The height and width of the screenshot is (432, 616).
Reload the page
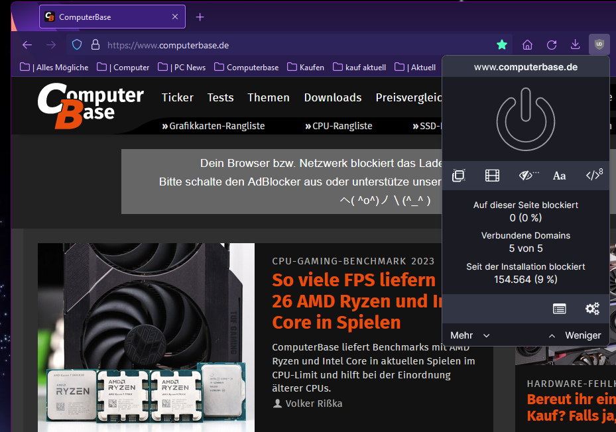tap(552, 45)
